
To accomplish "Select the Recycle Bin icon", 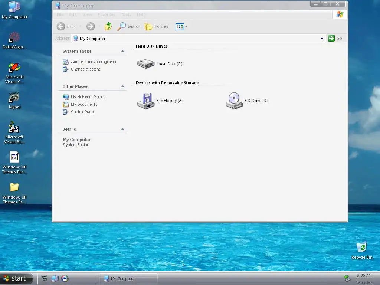I will 362,250.
